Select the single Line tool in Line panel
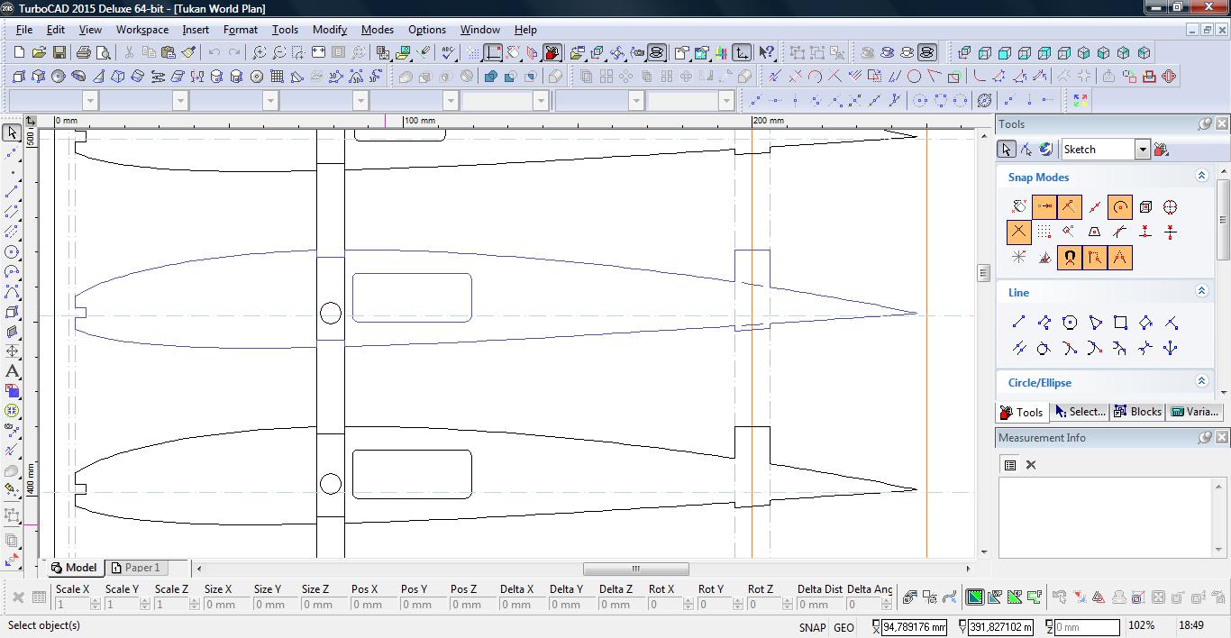The image size is (1231, 638). point(1018,323)
